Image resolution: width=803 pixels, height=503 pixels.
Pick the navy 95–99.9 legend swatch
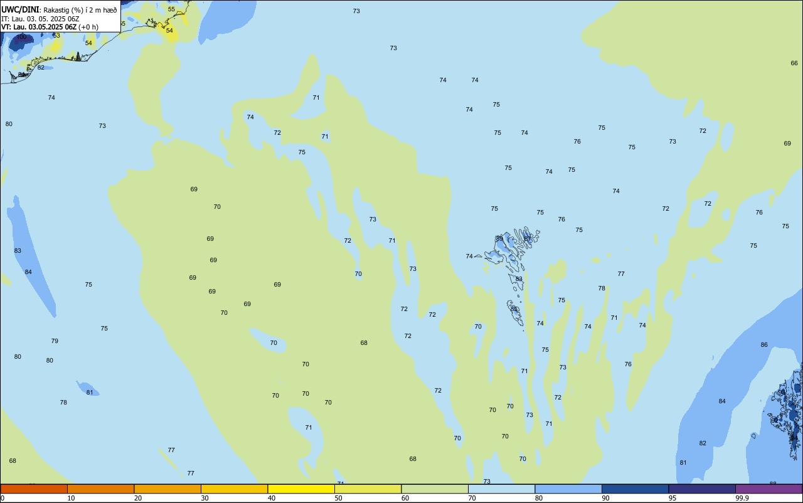click(702, 489)
